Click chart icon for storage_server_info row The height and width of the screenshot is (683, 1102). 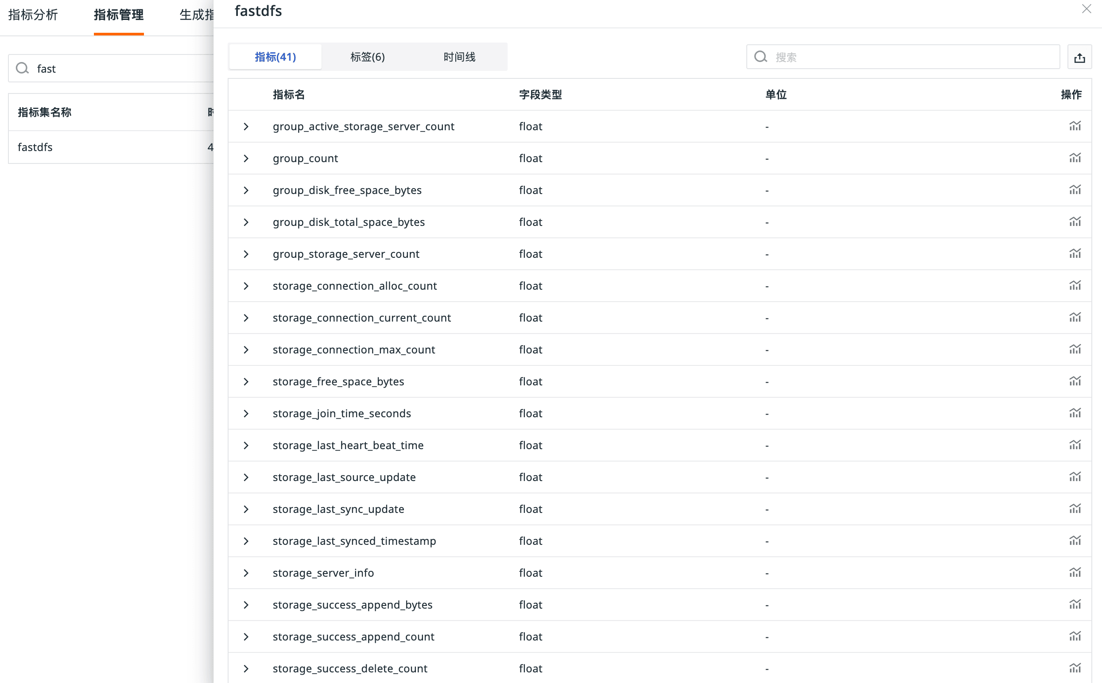(x=1075, y=572)
